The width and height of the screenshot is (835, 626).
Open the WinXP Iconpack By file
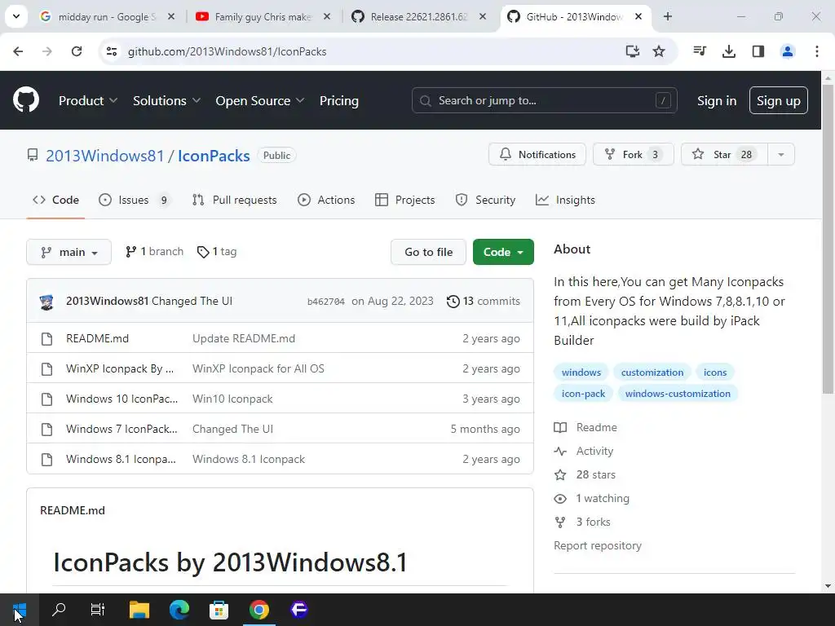click(x=120, y=369)
